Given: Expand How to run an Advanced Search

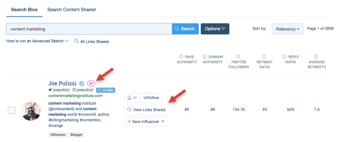Looking at the screenshot, I should pyautogui.click(x=37, y=41).
